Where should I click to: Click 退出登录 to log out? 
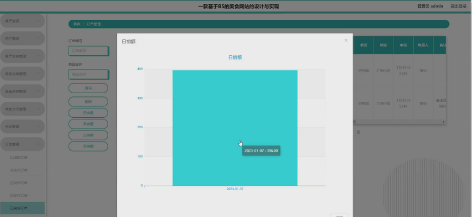[x=458, y=6]
